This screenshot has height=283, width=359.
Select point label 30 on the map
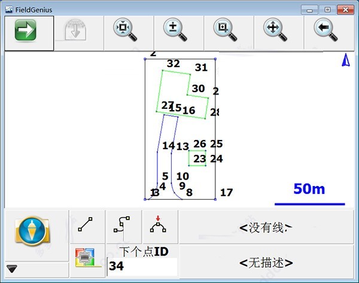coord(198,89)
